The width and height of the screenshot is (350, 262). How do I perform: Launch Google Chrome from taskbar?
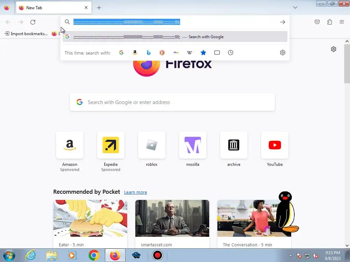pos(94,255)
